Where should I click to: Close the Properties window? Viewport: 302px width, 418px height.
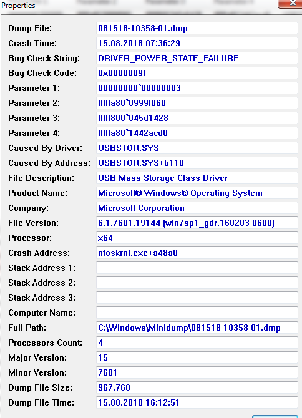(x=290, y=4)
